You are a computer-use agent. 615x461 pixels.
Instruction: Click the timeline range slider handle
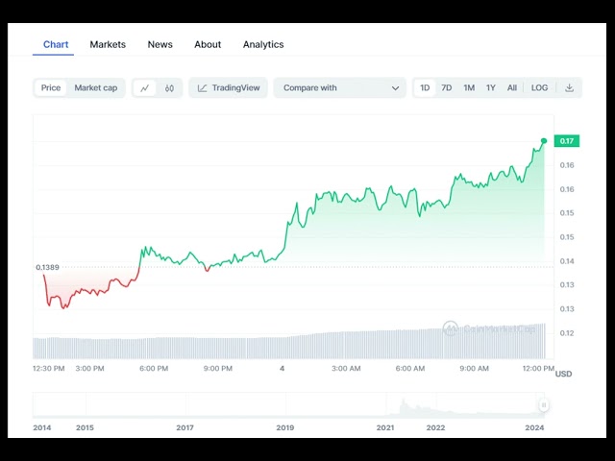[544, 405]
